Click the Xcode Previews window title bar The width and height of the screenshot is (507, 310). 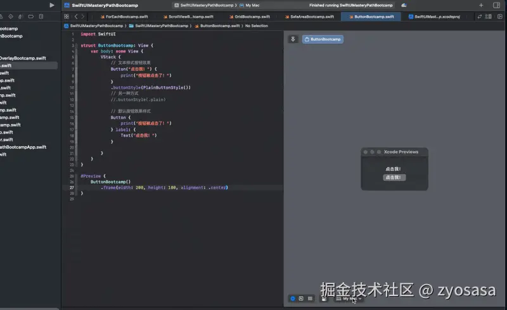click(394, 152)
